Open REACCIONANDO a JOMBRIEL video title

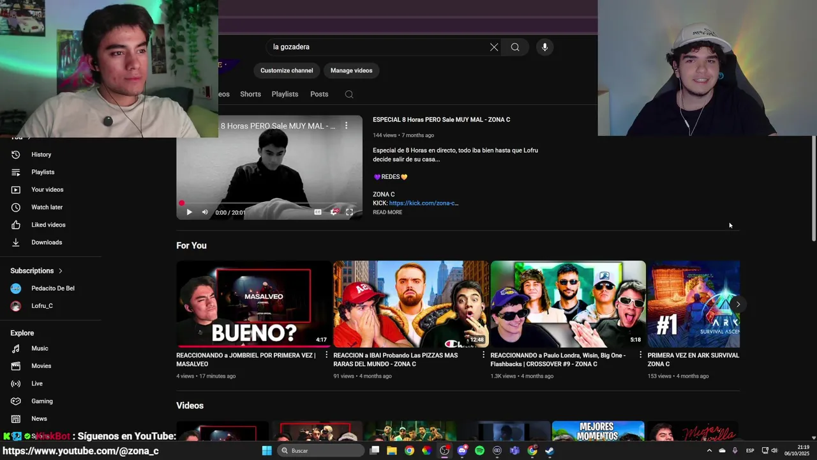(x=246, y=360)
